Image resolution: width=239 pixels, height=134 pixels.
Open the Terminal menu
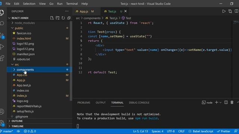tap(72, 4)
